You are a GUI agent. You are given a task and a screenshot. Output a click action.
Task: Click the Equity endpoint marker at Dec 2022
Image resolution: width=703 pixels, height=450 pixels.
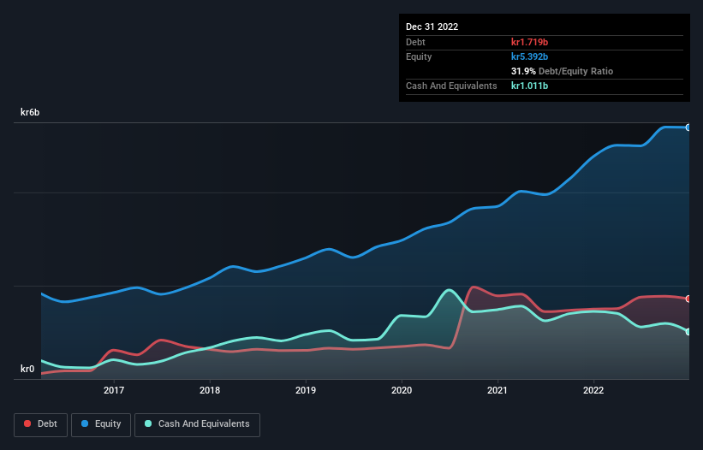(x=688, y=127)
